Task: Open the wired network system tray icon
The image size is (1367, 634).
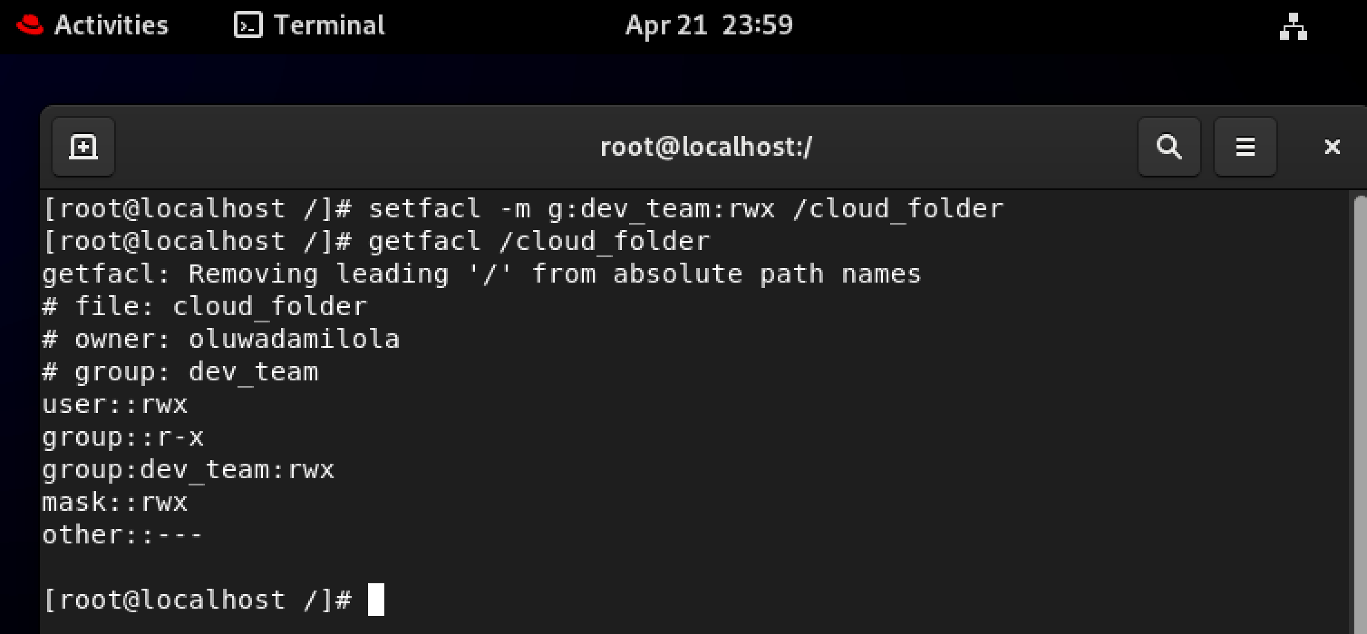Action: 1293,26
